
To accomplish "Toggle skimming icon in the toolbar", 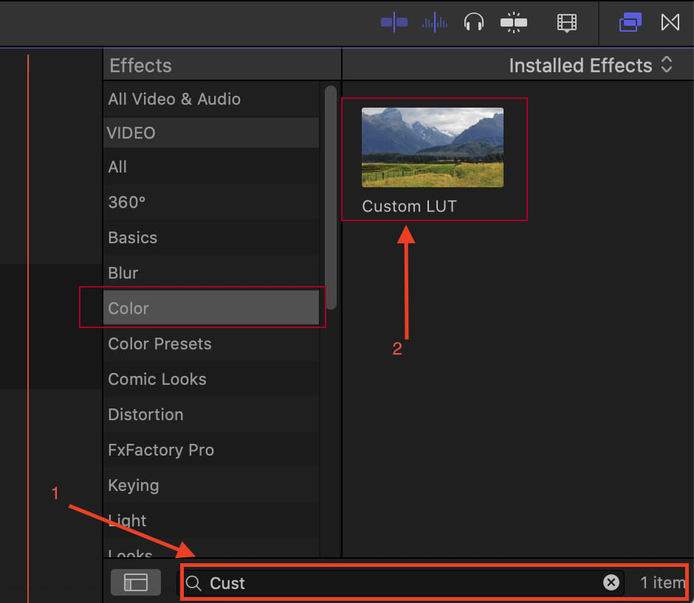I will (x=394, y=22).
